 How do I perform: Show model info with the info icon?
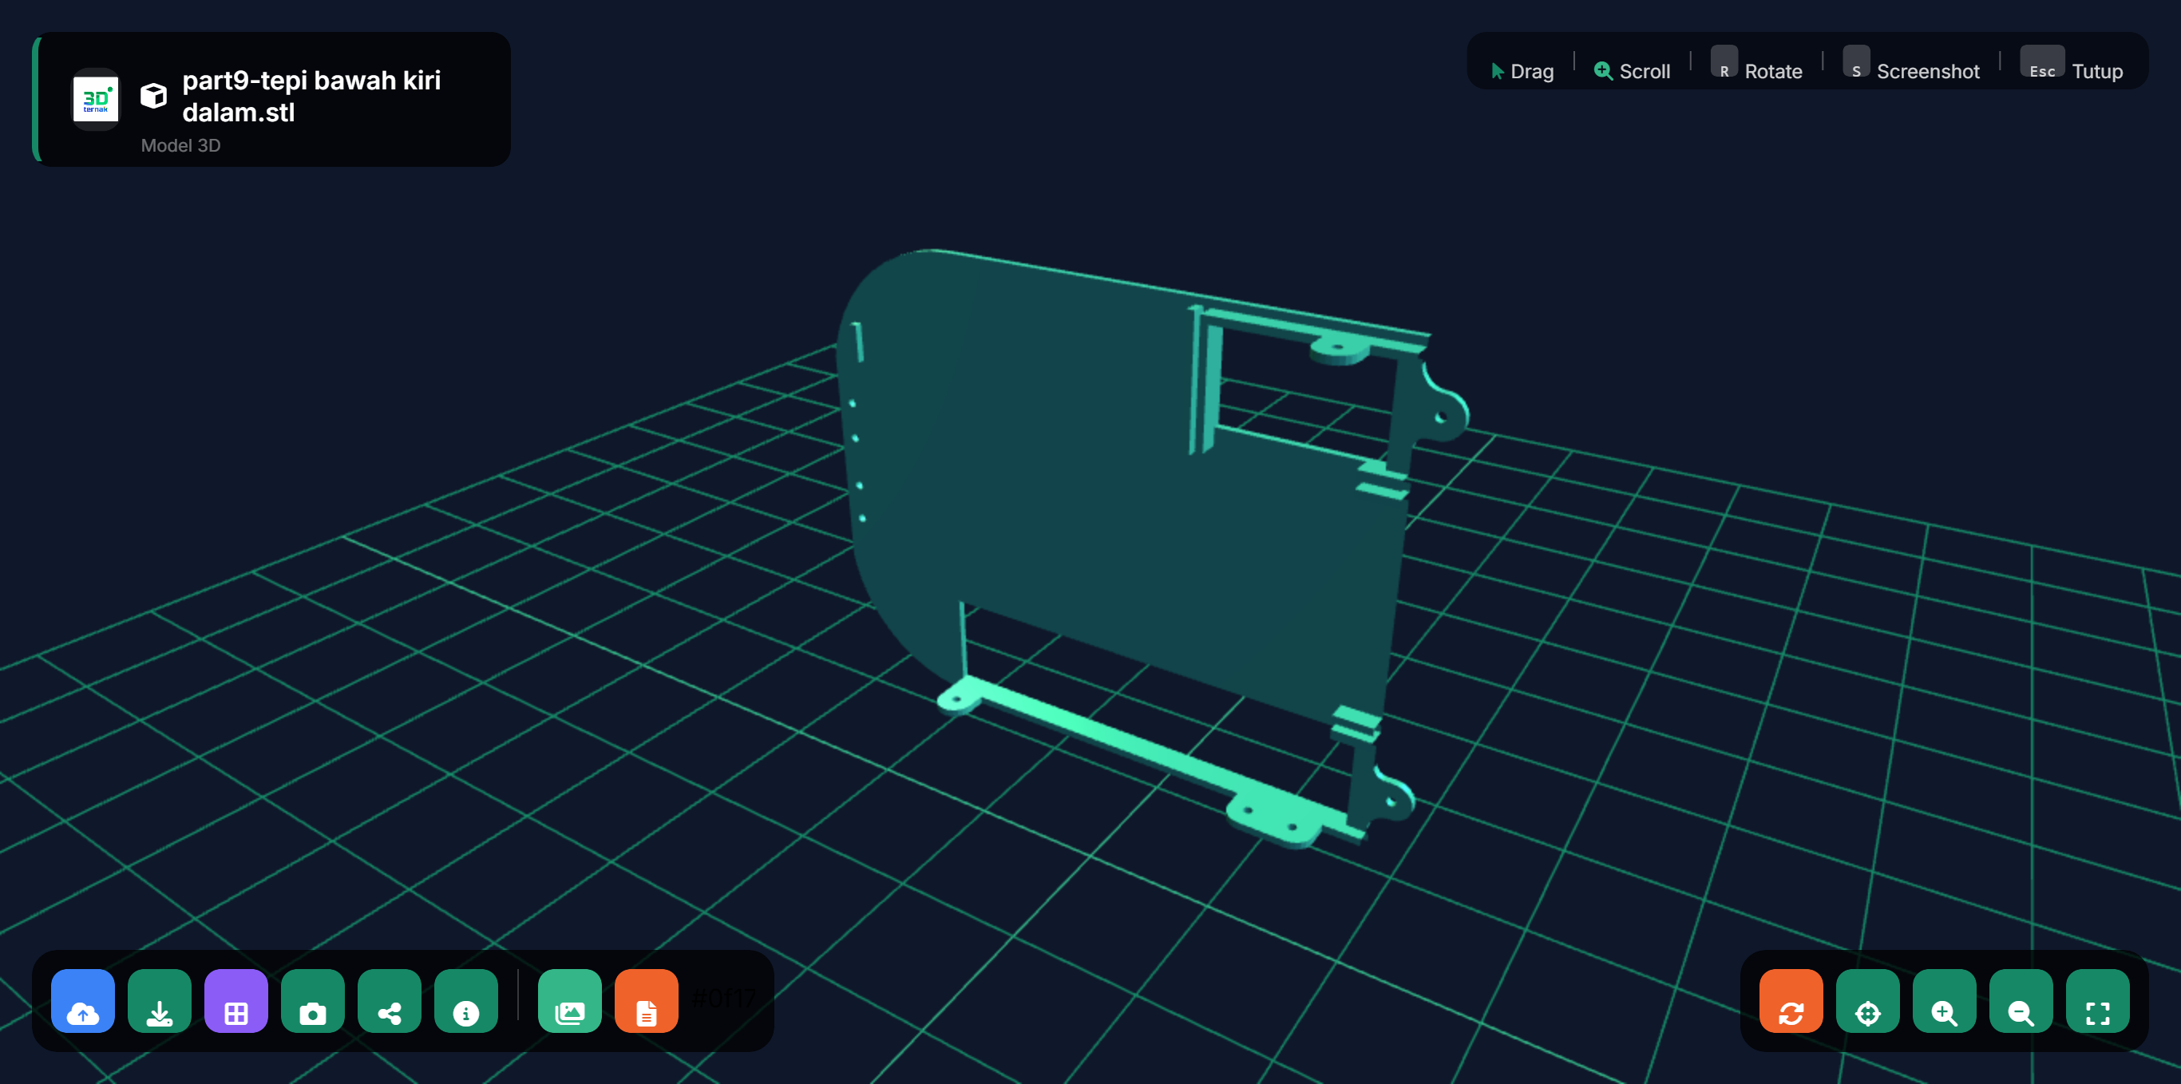click(x=465, y=1000)
